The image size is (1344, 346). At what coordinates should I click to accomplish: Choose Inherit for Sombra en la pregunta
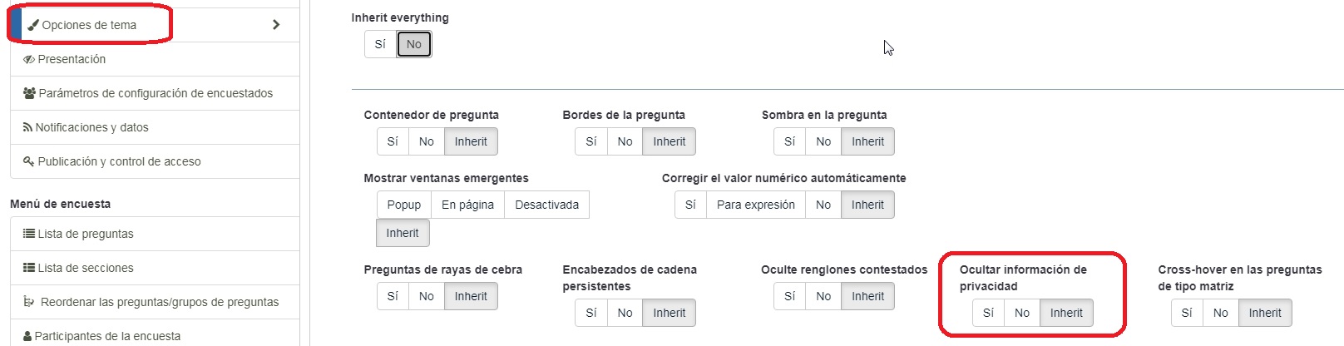(867, 141)
